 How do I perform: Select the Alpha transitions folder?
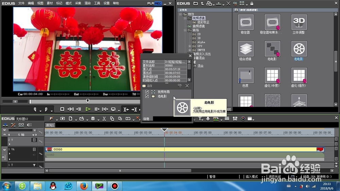(x=201, y=42)
